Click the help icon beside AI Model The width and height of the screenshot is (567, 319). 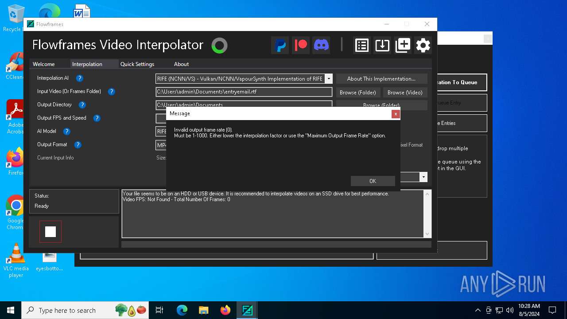click(66, 132)
